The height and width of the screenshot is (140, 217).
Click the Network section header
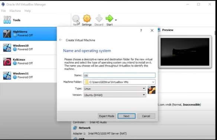point(85,128)
